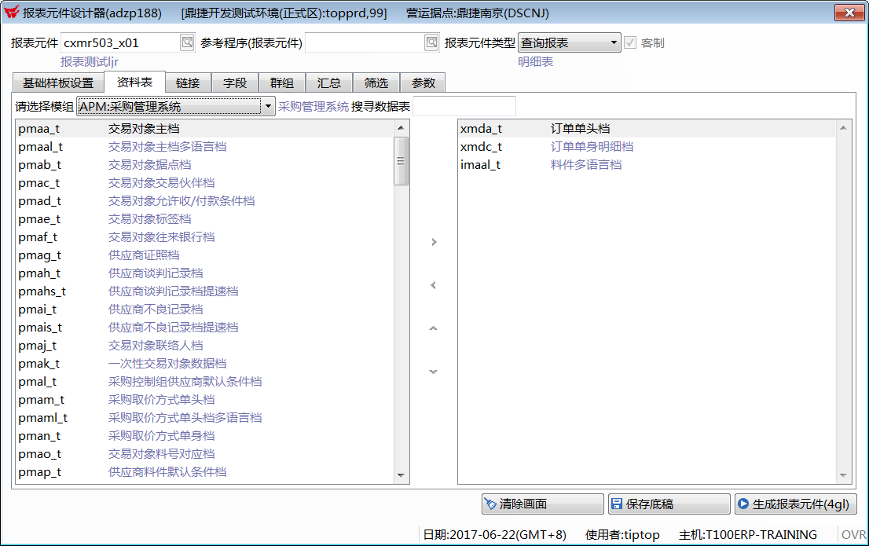Click the 清除画面 button
Screen dimensions: 869x546
tap(543, 504)
